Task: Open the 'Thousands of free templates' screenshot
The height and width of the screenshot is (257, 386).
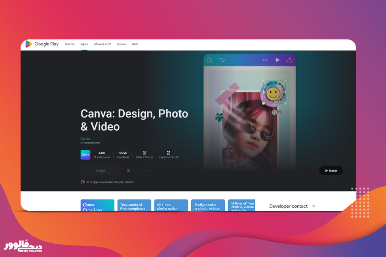Action: [x=134, y=205]
